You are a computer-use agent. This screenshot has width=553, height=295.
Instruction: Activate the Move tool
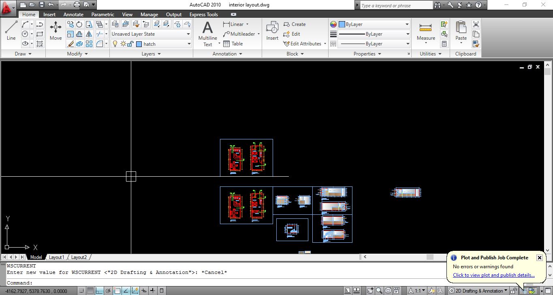(55, 28)
